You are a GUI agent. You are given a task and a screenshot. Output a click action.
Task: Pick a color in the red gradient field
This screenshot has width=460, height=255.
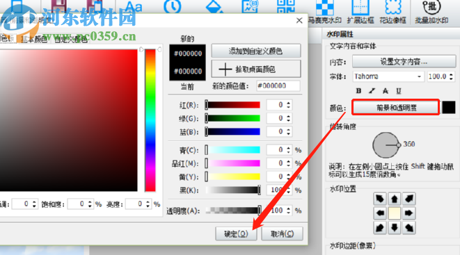tap(69, 120)
